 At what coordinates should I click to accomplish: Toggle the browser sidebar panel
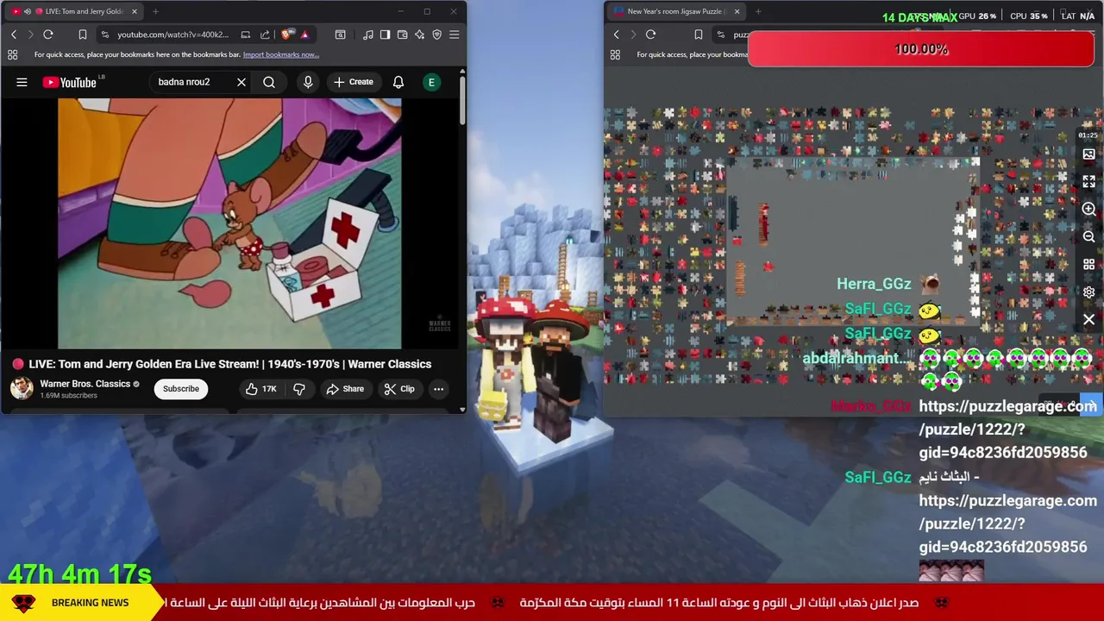pyautogui.click(x=385, y=34)
